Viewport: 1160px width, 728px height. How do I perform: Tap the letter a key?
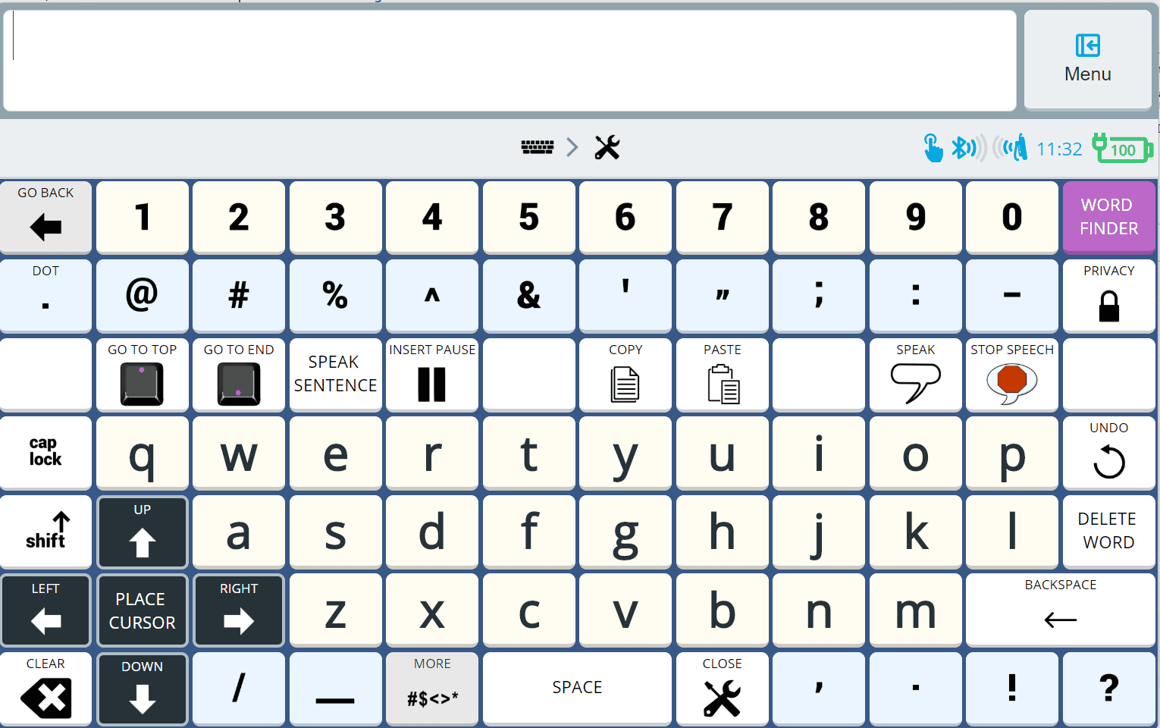[239, 532]
